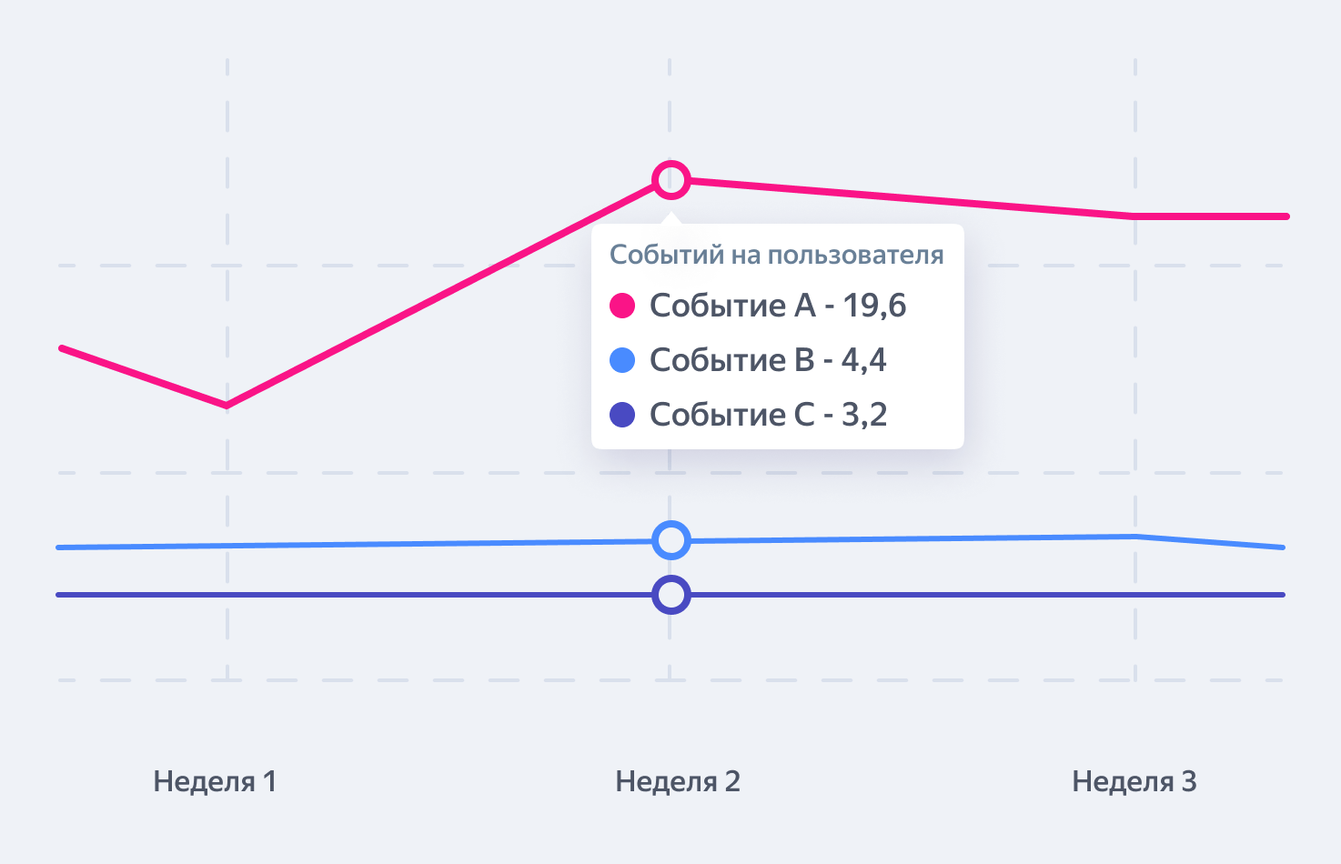Image resolution: width=1341 pixels, height=864 pixels.
Task: Click the left starting end of the pink line
Action: coord(61,348)
